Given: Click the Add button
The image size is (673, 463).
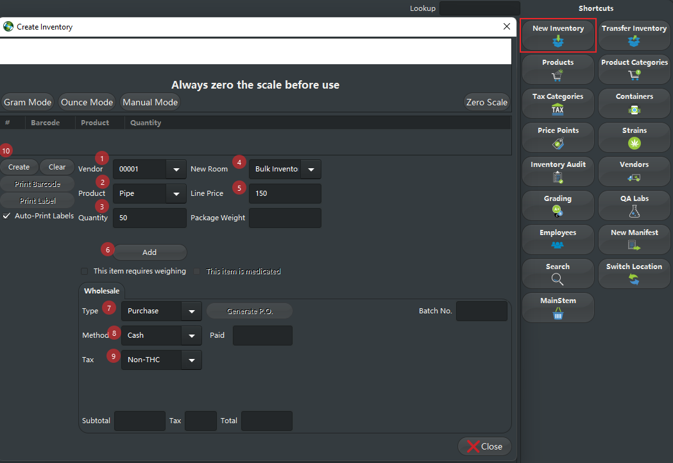Looking at the screenshot, I should pos(149,252).
